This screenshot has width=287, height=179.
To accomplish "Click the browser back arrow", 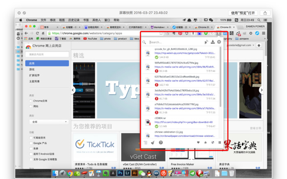I will coord(26,33).
